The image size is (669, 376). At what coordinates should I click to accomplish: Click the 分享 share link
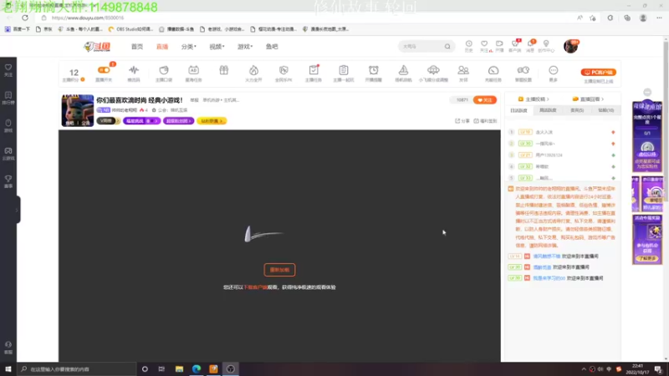[462, 121]
